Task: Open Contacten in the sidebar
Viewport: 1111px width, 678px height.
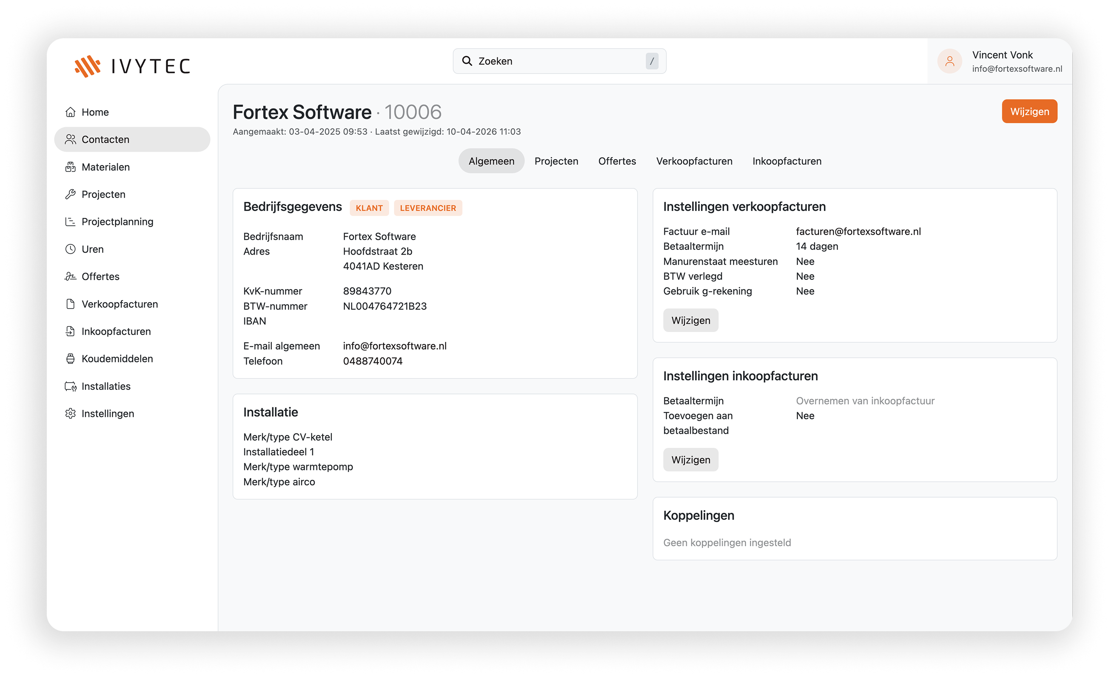Action: pos(132,140)
